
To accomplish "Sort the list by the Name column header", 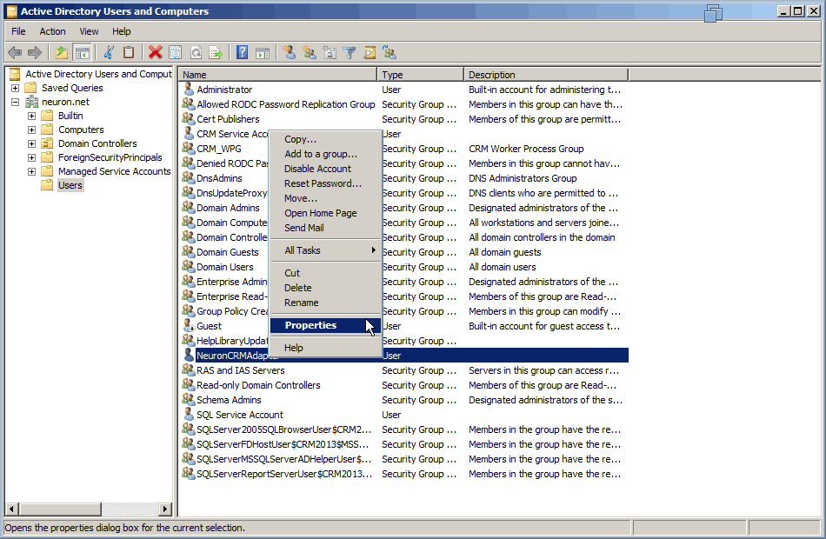I will [277, 74].
